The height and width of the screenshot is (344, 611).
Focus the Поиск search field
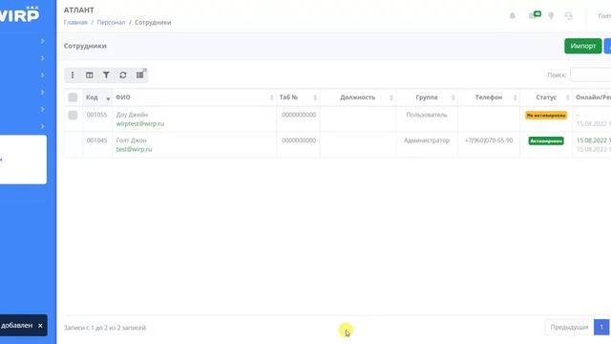point(590,75)
